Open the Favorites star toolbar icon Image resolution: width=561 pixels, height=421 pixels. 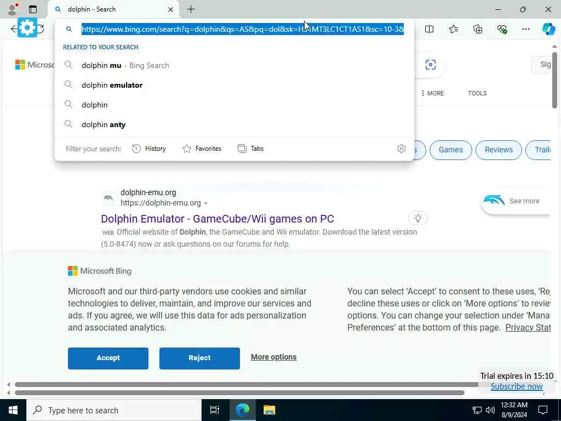tap(453, 29)
